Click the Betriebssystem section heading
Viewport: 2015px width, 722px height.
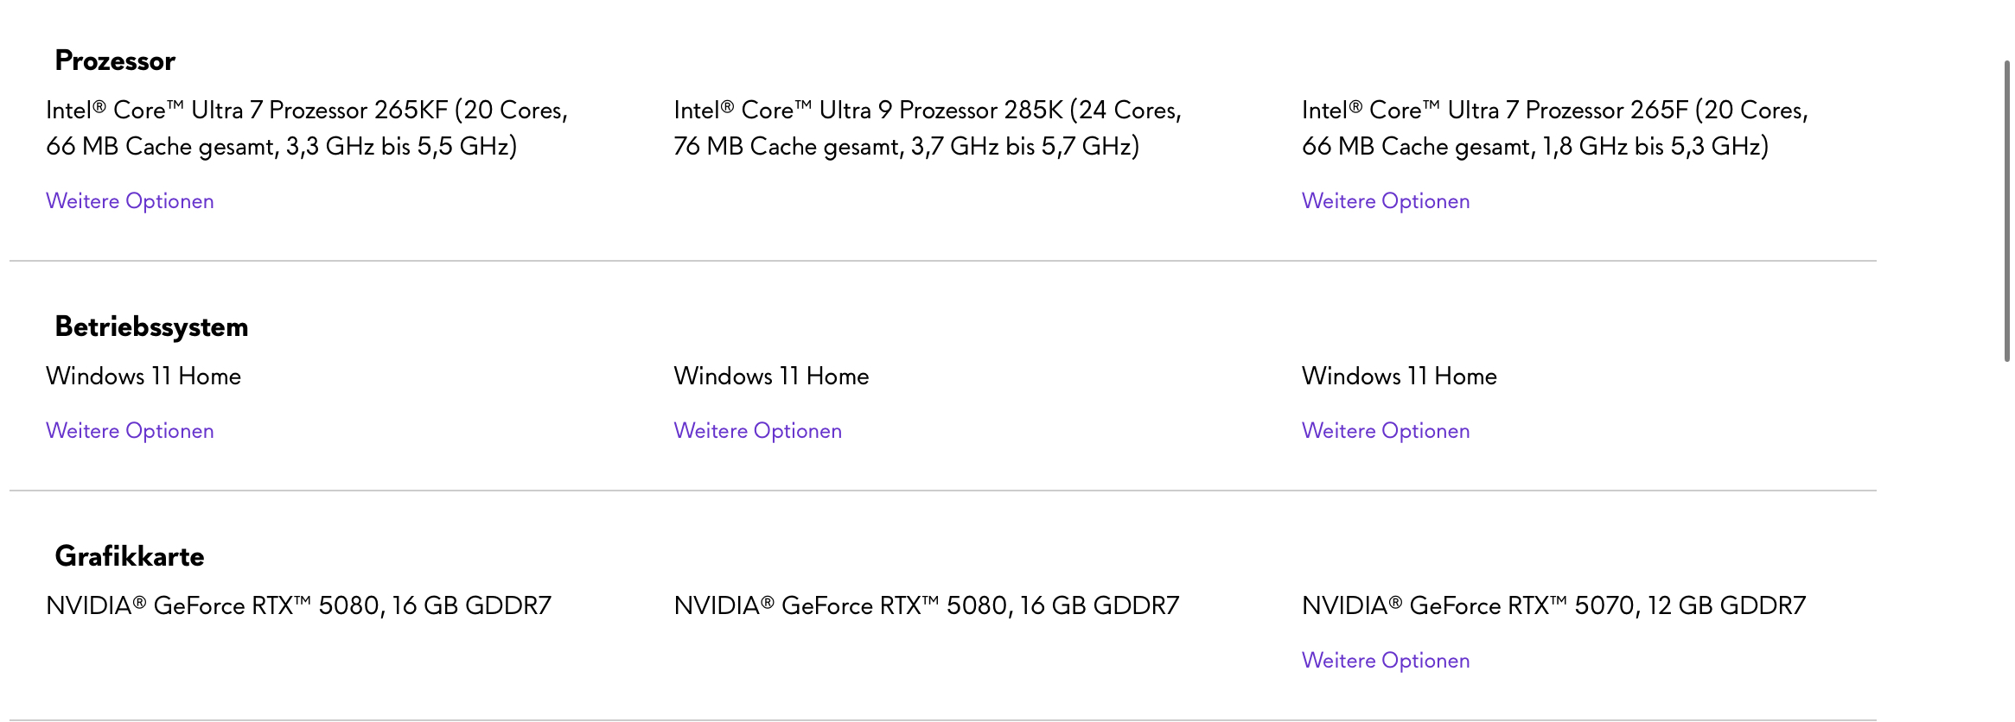pyautogui.click(x=151, y=327)
